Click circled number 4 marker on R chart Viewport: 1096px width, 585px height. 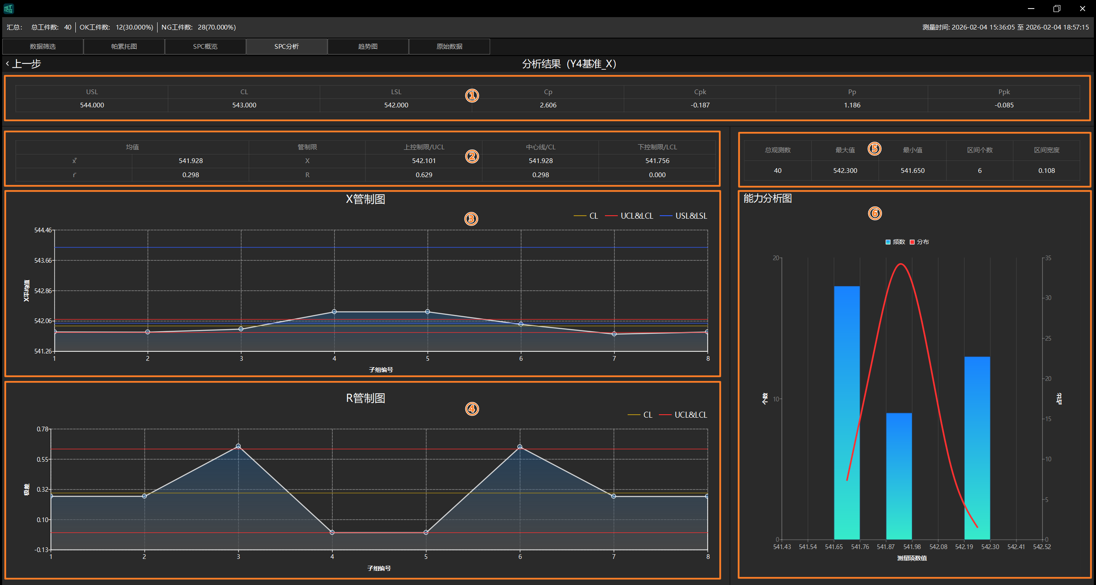pyautogui.click(x=472, y=409)
